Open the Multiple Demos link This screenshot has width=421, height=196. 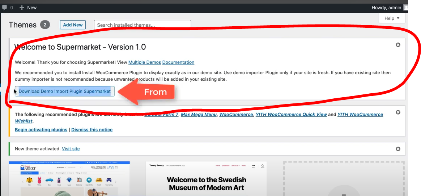(145, 62)
